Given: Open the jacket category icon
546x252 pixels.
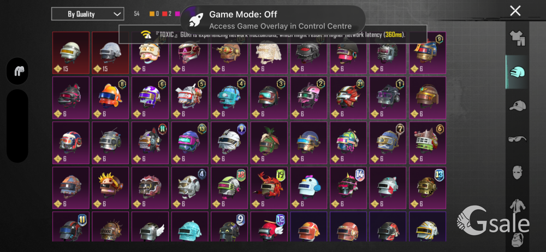Looking at the screenshot, I should click(x=518, y=206).
